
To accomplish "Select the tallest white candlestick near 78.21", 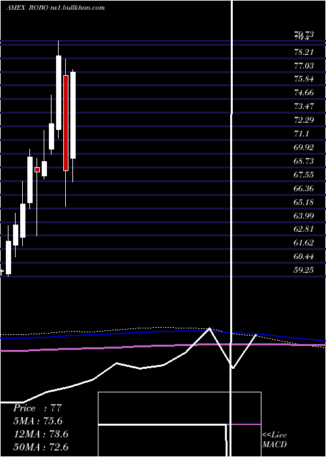I will (59, 93).
